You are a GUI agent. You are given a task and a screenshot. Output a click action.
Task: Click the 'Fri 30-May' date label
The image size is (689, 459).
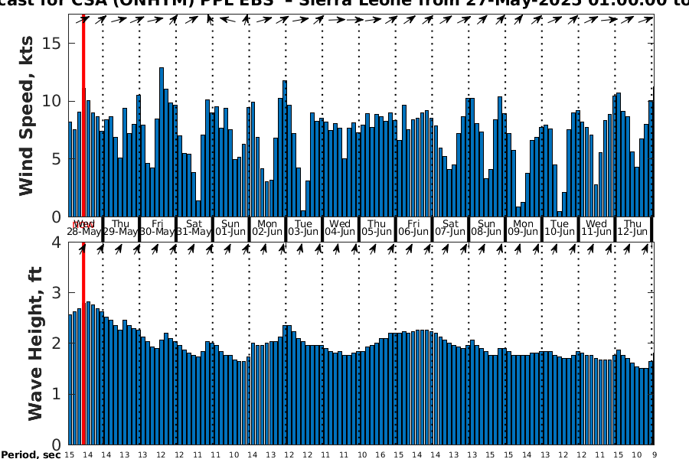157,228
